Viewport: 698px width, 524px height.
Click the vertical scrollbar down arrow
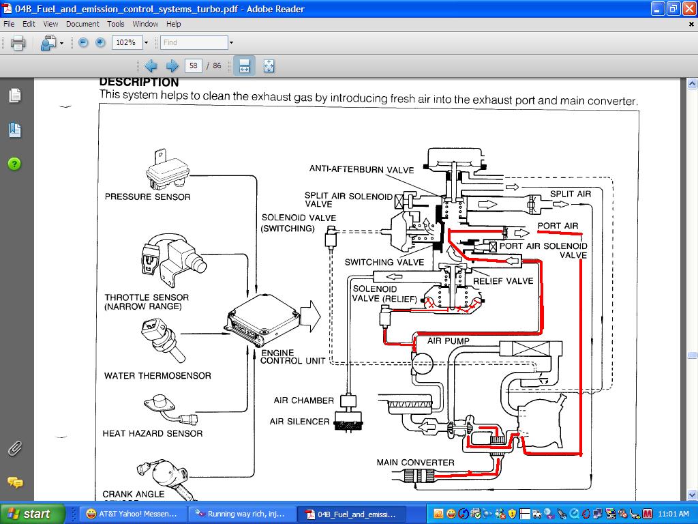click(x=692, y=495)
